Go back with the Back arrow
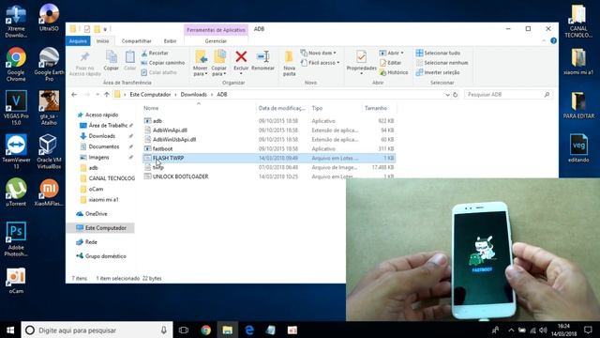Viewport: 600px width, 338px height. 74,94
